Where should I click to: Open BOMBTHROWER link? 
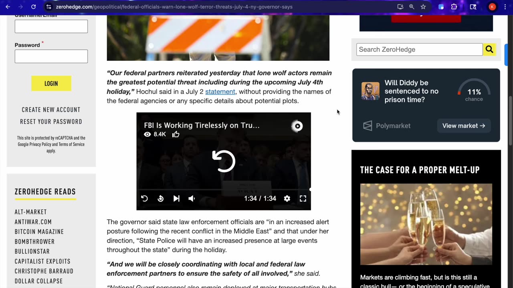[x=34, y=242]
